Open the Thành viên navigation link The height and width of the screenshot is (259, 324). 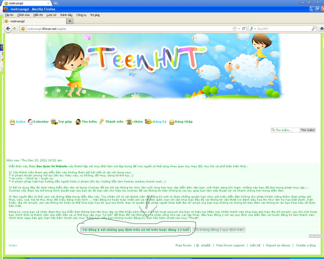114,122
